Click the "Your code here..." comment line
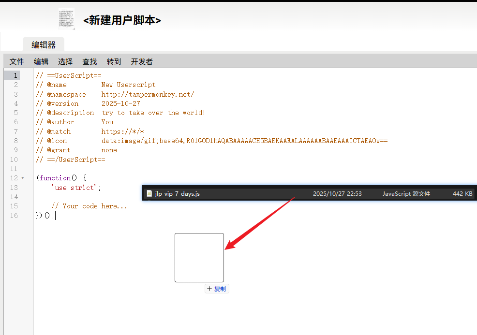477x335 pixels. click(89, 206)
